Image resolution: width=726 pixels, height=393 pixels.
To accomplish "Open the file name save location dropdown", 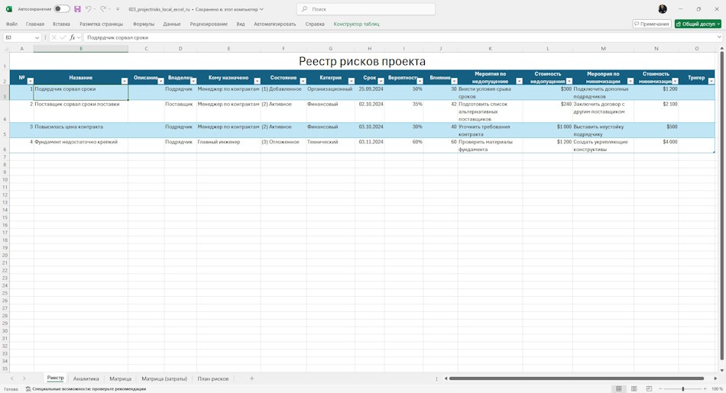I will 261,9.
